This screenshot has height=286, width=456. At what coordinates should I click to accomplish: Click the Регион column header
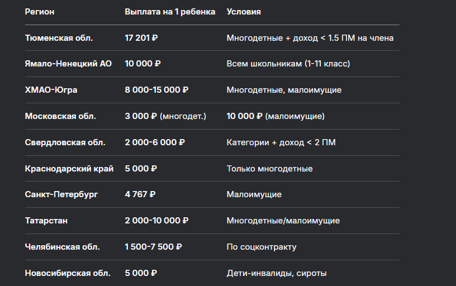[x=40, y=12]
